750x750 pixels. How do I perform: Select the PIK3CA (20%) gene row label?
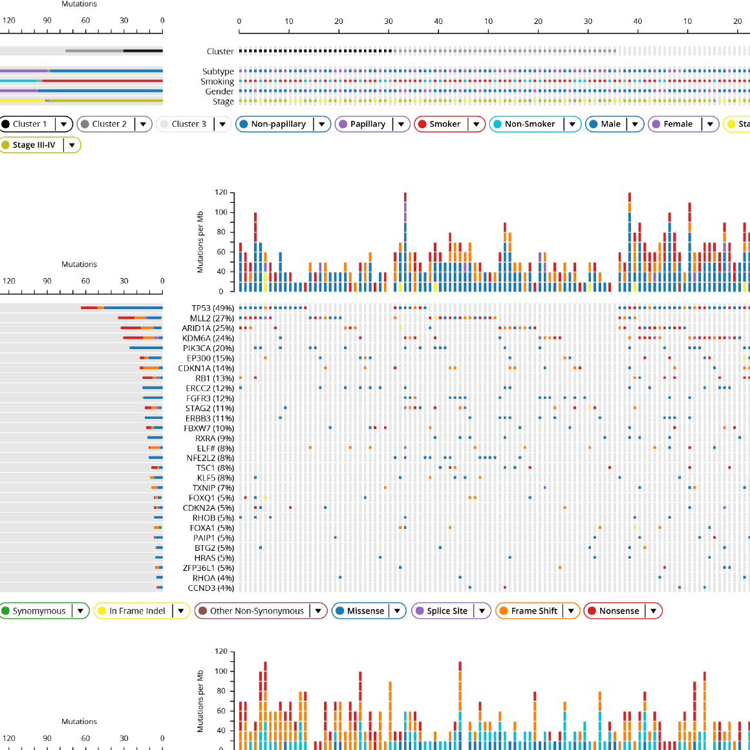(208, 348)
